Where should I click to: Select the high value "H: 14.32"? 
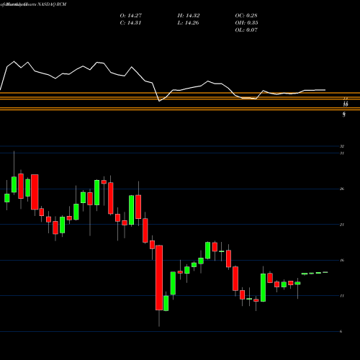(189, 16)
